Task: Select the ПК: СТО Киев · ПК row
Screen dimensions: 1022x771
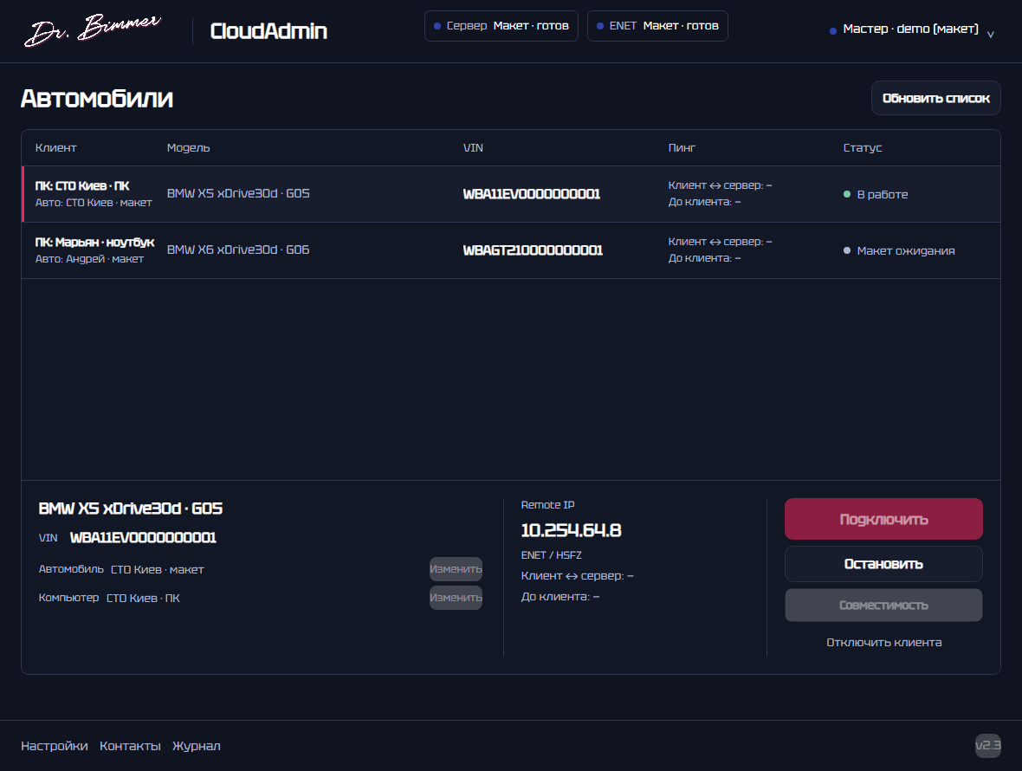Action: coord(511,194)
